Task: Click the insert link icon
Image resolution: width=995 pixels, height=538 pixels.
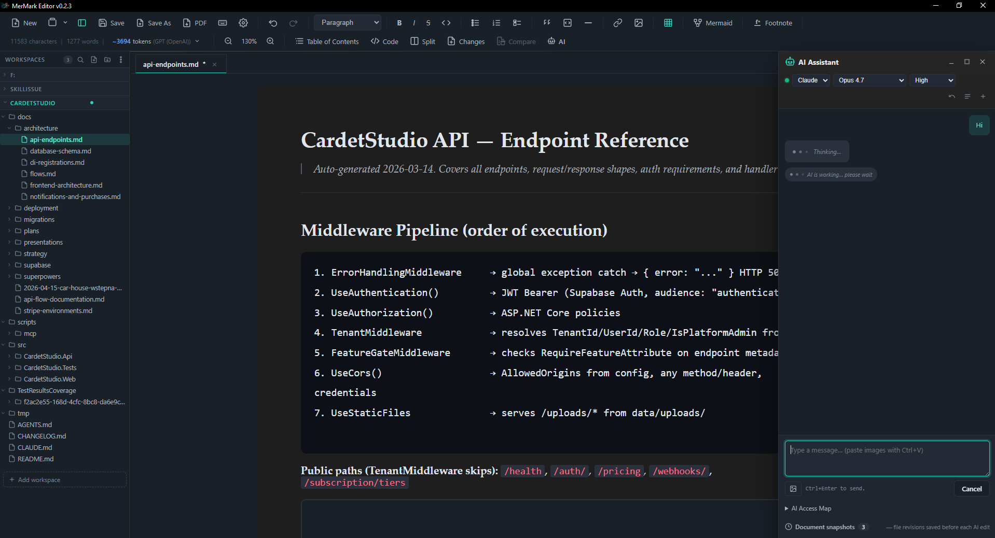Action: click(x=617, y=23)
